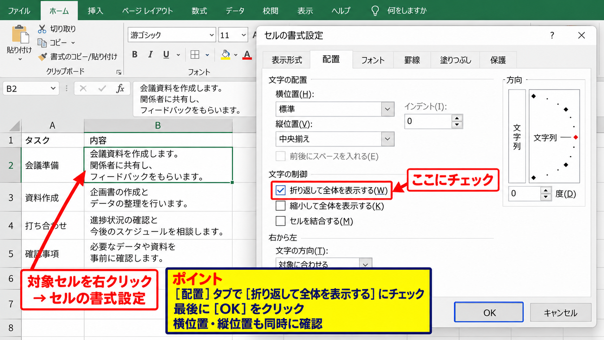This screenshot has width=604, height=340.
Task: Toggle Italic formatting
Action: coord(150,55)
